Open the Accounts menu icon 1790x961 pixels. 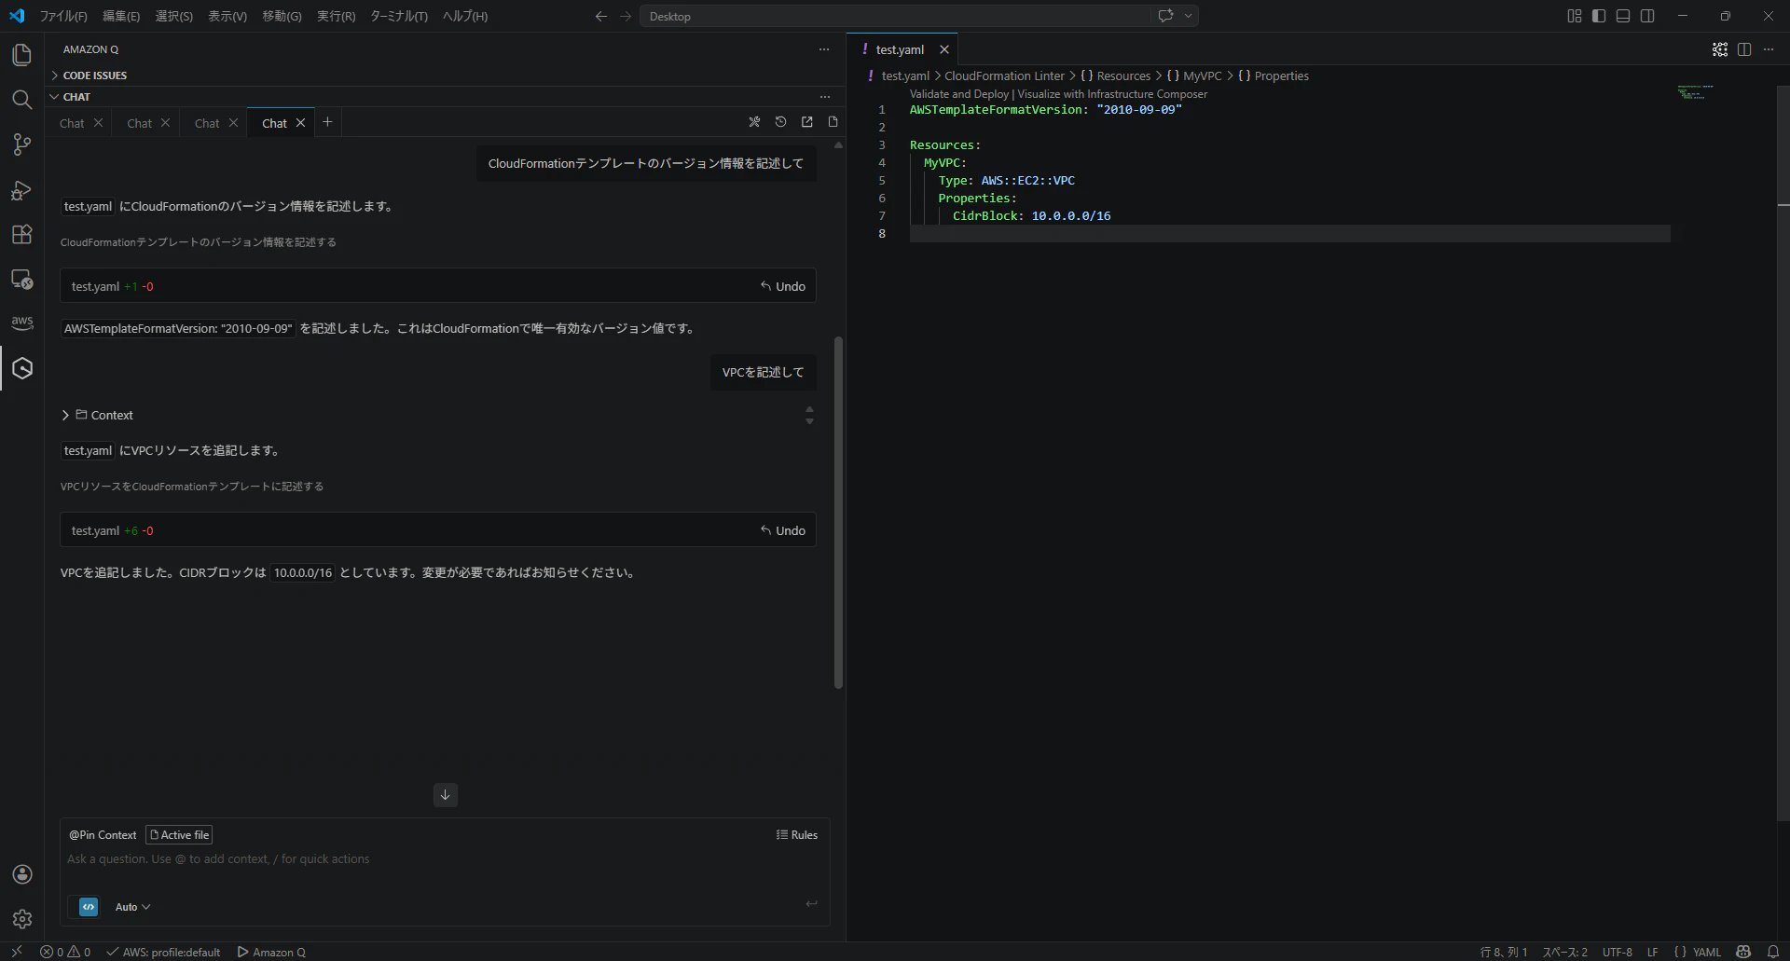tap(22, 874)
